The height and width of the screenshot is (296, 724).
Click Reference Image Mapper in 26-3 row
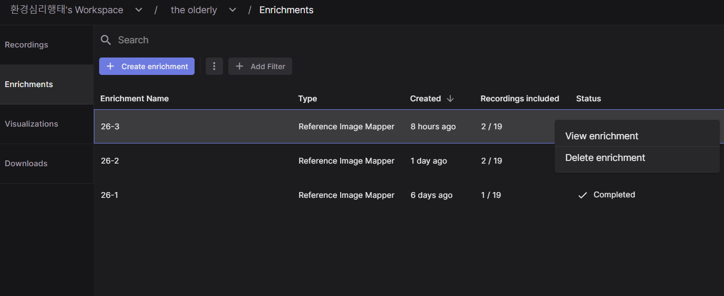(x=346, y=127)
